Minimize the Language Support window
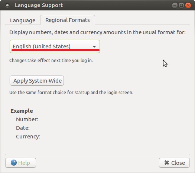The image size is (195, 173). point(175,6)
